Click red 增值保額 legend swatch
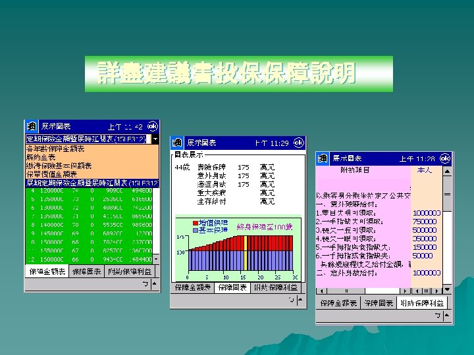Viewport: 474px width, 355px height. tap(196, 223)
